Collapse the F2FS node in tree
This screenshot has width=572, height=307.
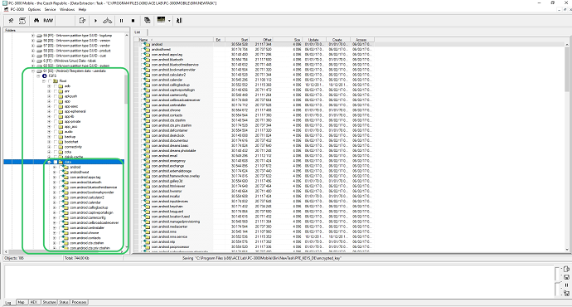pyautogui.click(x=38, y=76)
